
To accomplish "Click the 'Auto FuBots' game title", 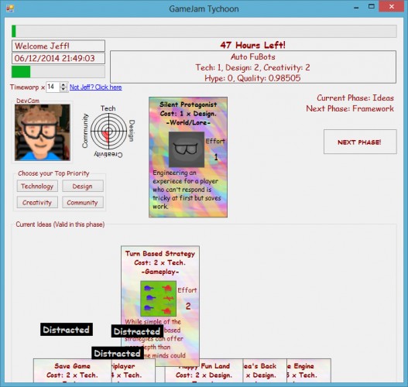I will [x=252, y=57].
